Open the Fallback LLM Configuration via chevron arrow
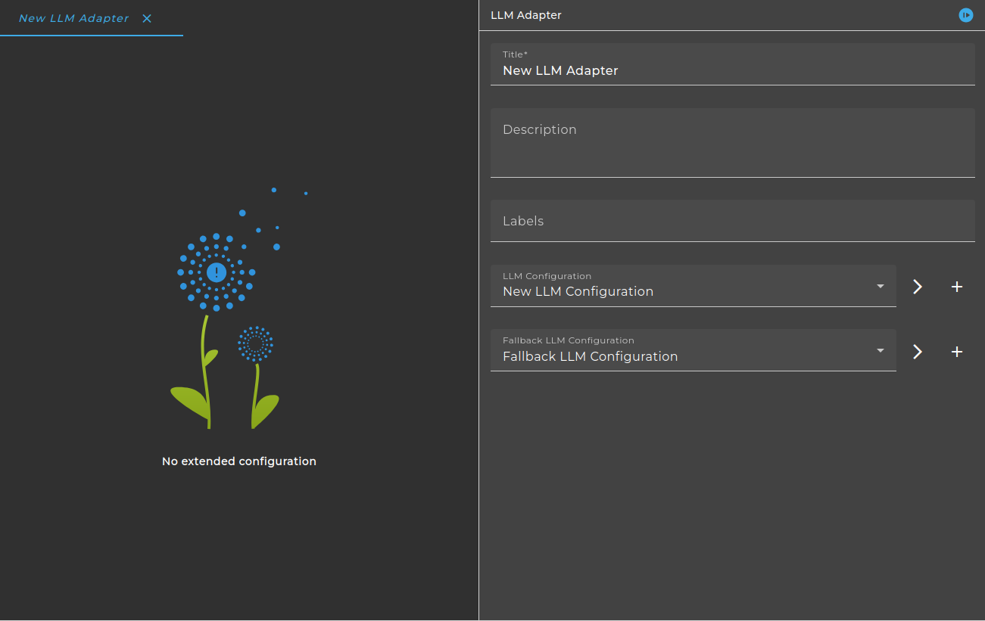This screenshot has height=621, width=985. [918, 352]
